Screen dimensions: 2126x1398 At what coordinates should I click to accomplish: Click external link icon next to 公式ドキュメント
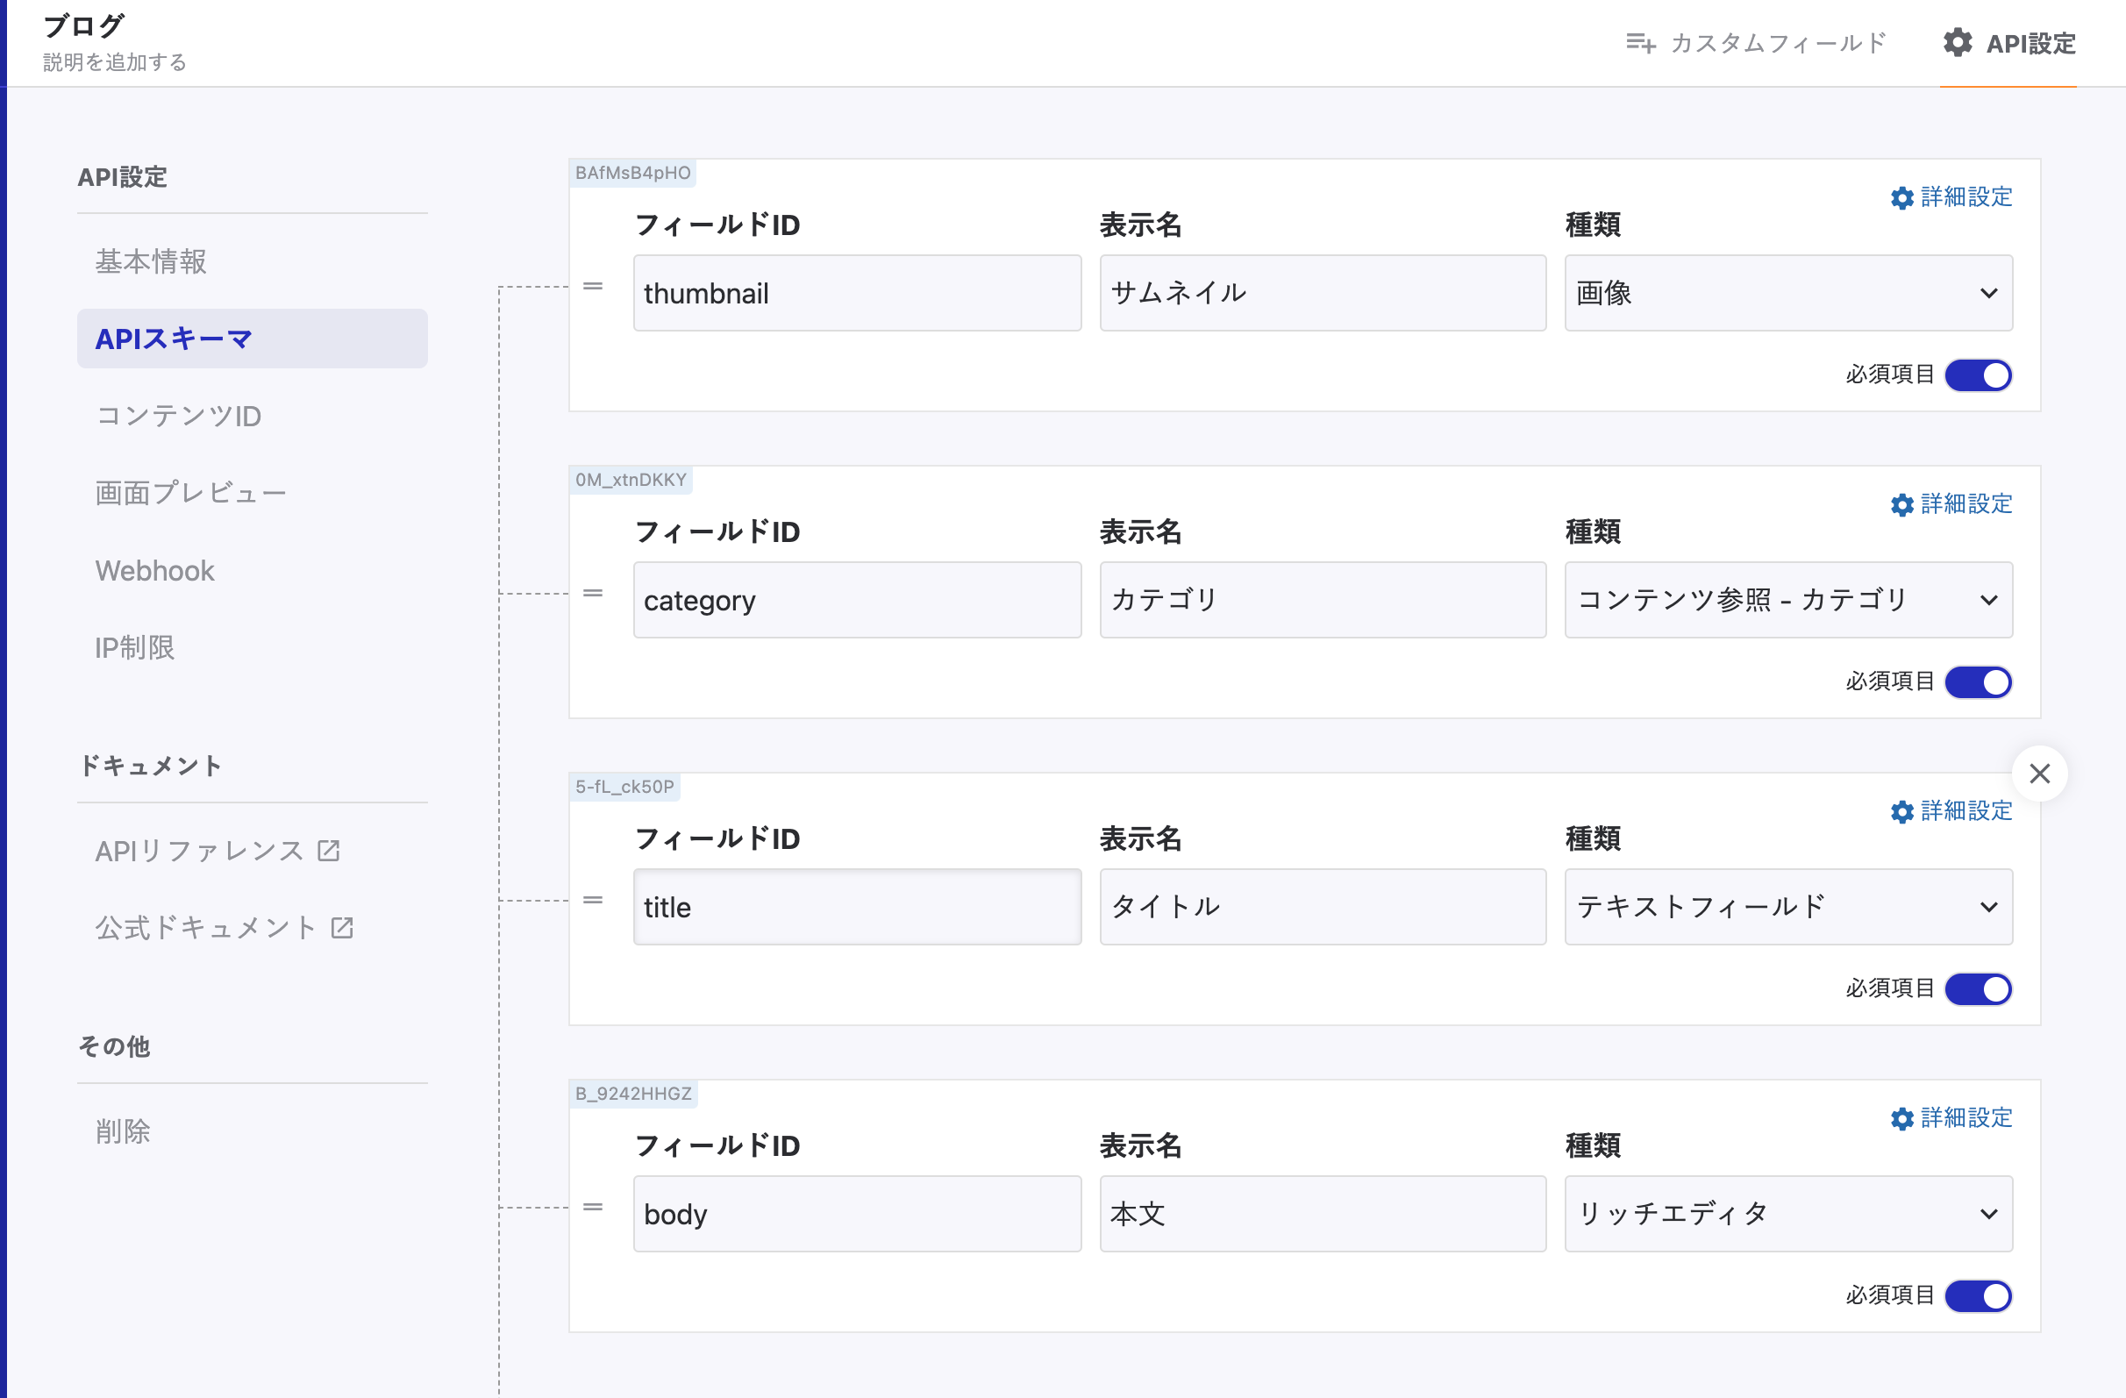[x=342, y=928]
